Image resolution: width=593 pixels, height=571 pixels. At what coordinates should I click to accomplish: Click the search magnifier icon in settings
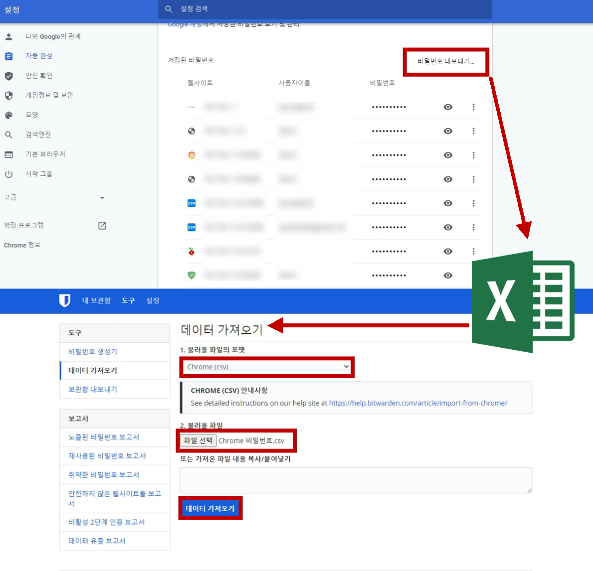tap(169, 8)
